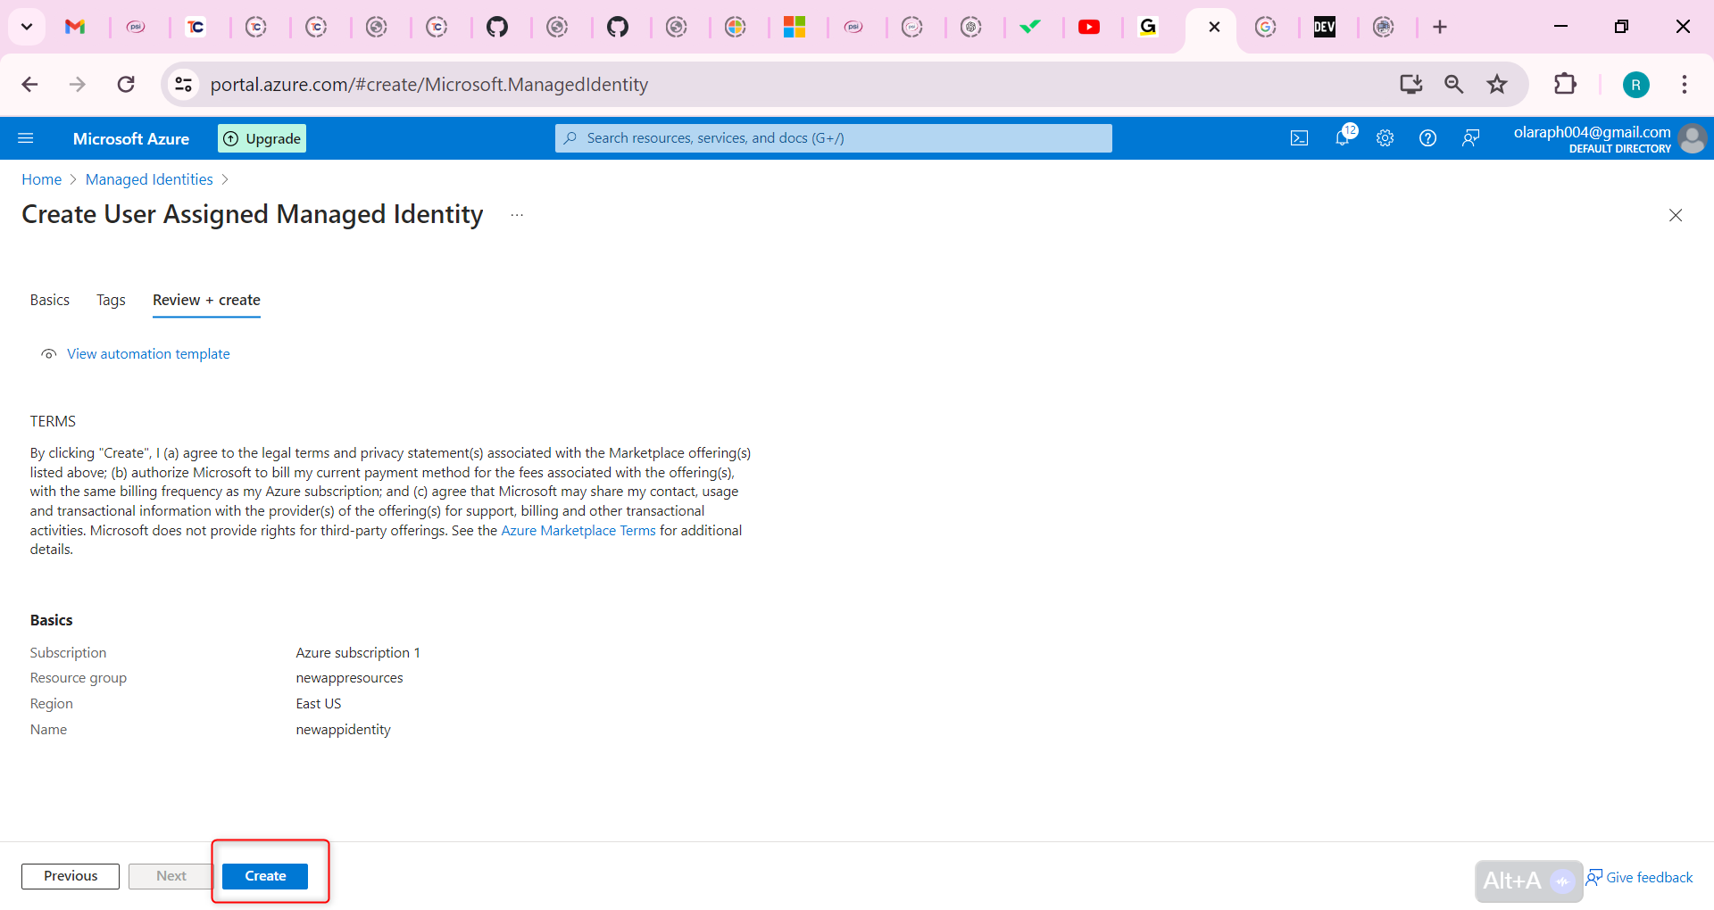Open Managed Identities breadcrumb link
This screenshot has height=910, width=1714.
(149, 179)
